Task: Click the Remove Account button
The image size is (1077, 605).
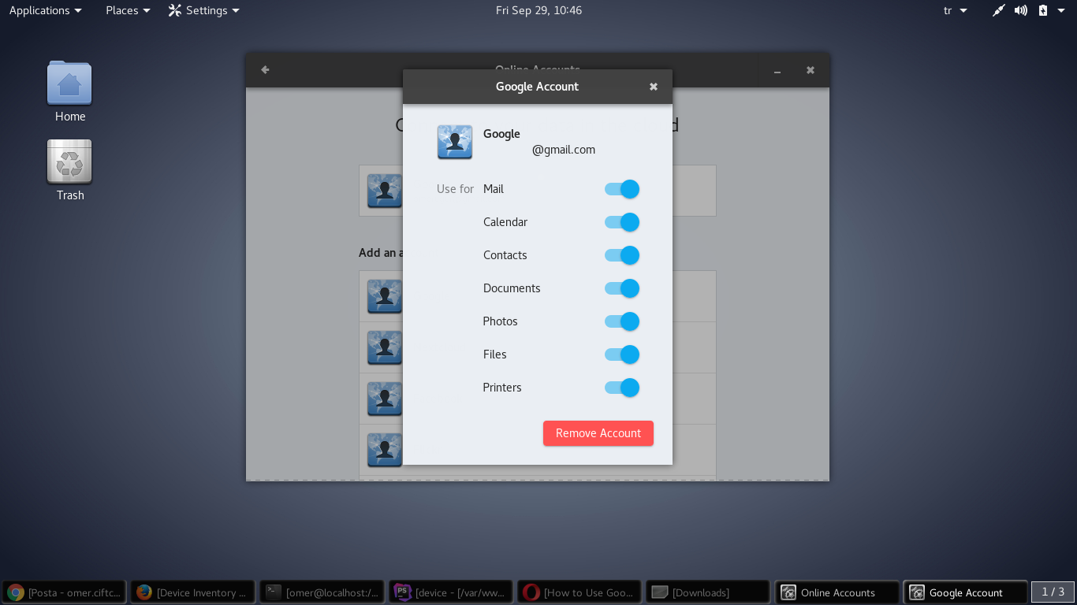Action: point(598,433)
